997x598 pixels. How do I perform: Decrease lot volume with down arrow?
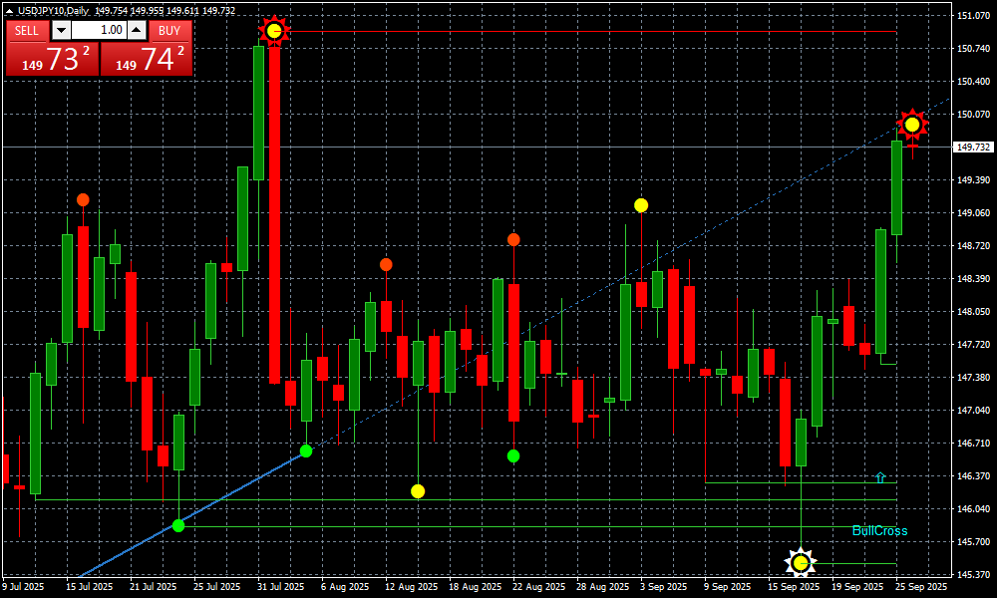pyautogui.click(x=61, y=30)
